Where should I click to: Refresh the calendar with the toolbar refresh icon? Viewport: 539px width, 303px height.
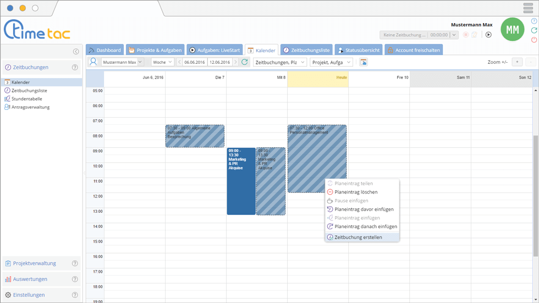pyautogui.click(x=245, y=62)
